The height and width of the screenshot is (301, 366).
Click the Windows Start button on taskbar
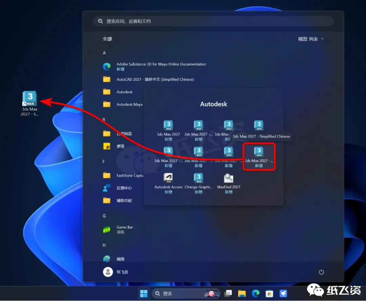[x=144, y=294]
